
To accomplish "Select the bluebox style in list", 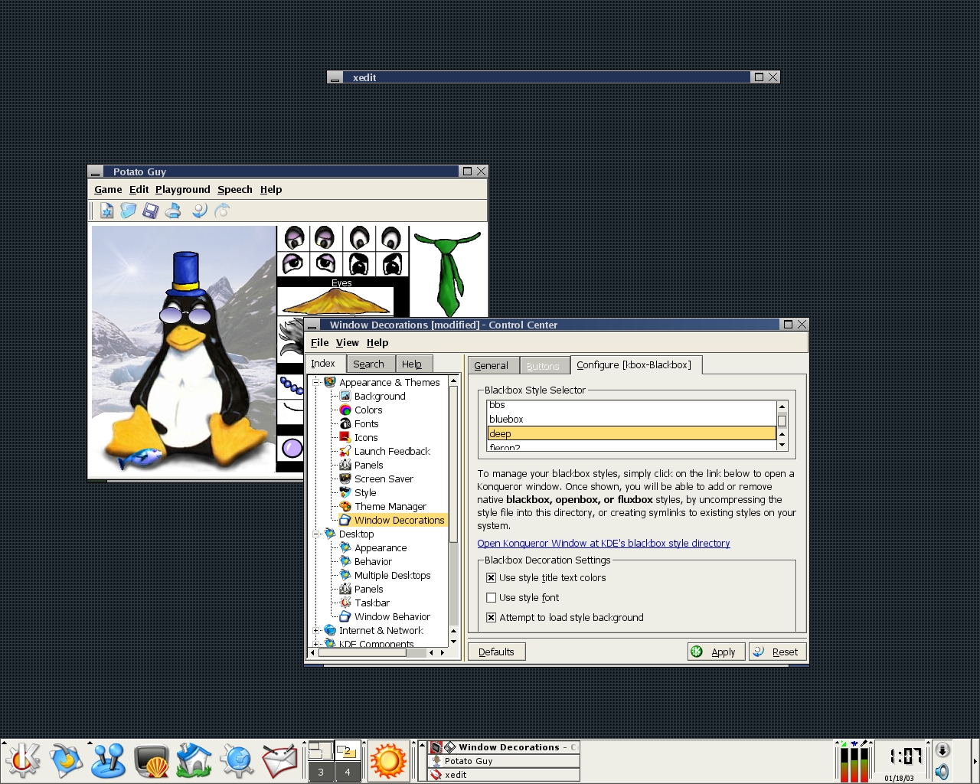I will pyautogui.click(x=632, y=420).
